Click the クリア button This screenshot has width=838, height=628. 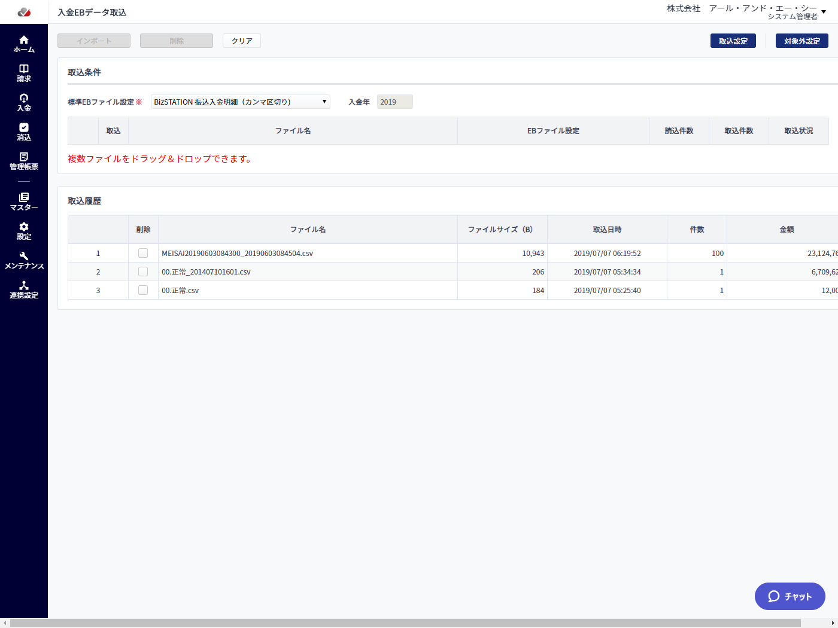pyautogui.click(x=242, y=41)
